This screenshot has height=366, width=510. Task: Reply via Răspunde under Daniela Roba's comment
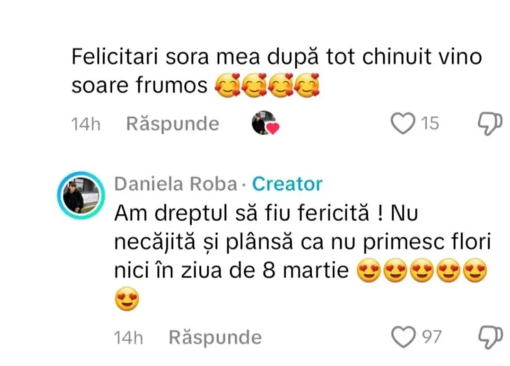[215, 337]
